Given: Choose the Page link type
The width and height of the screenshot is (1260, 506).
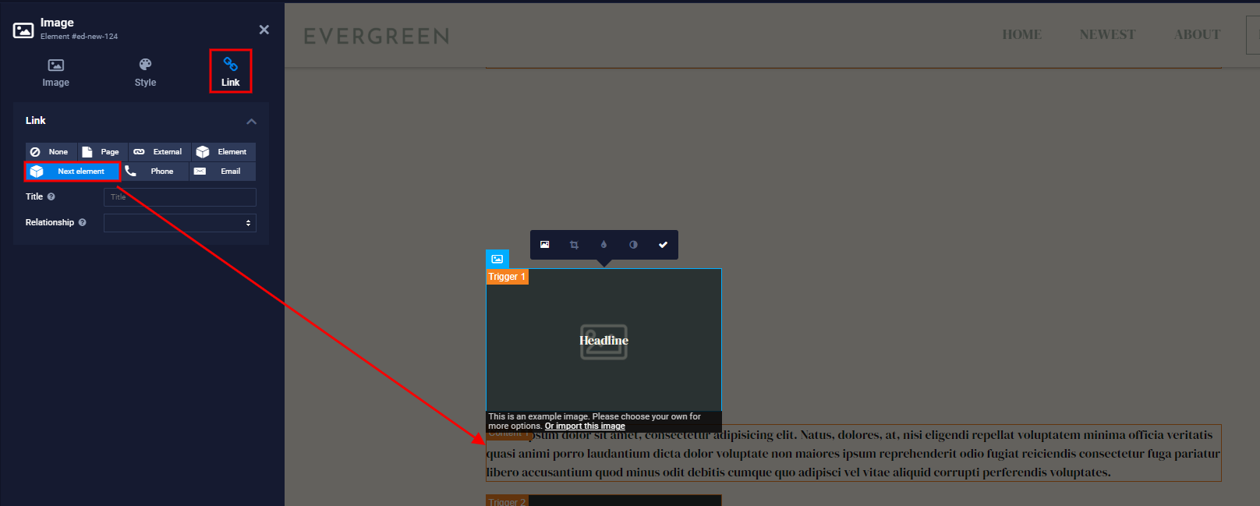Looking at the screenshot, I should point(101,152).
